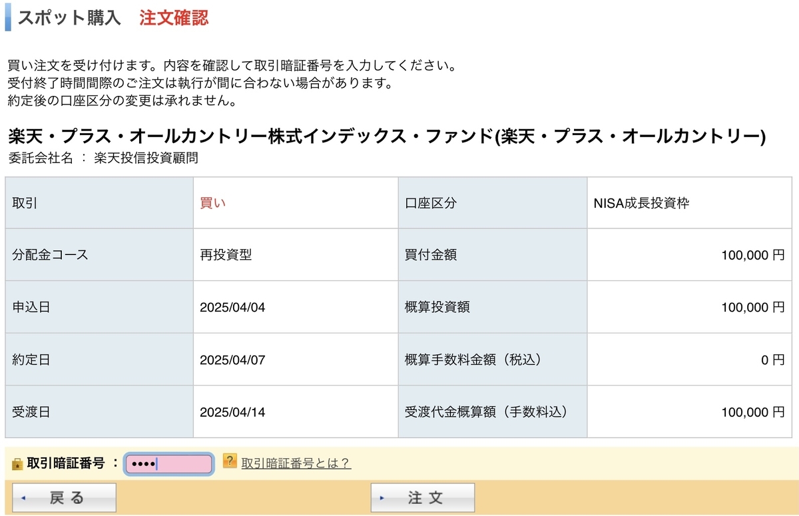Click the 買い transaction value
Viewport: 799px width, 516px height.
click(x=212, y=204)
